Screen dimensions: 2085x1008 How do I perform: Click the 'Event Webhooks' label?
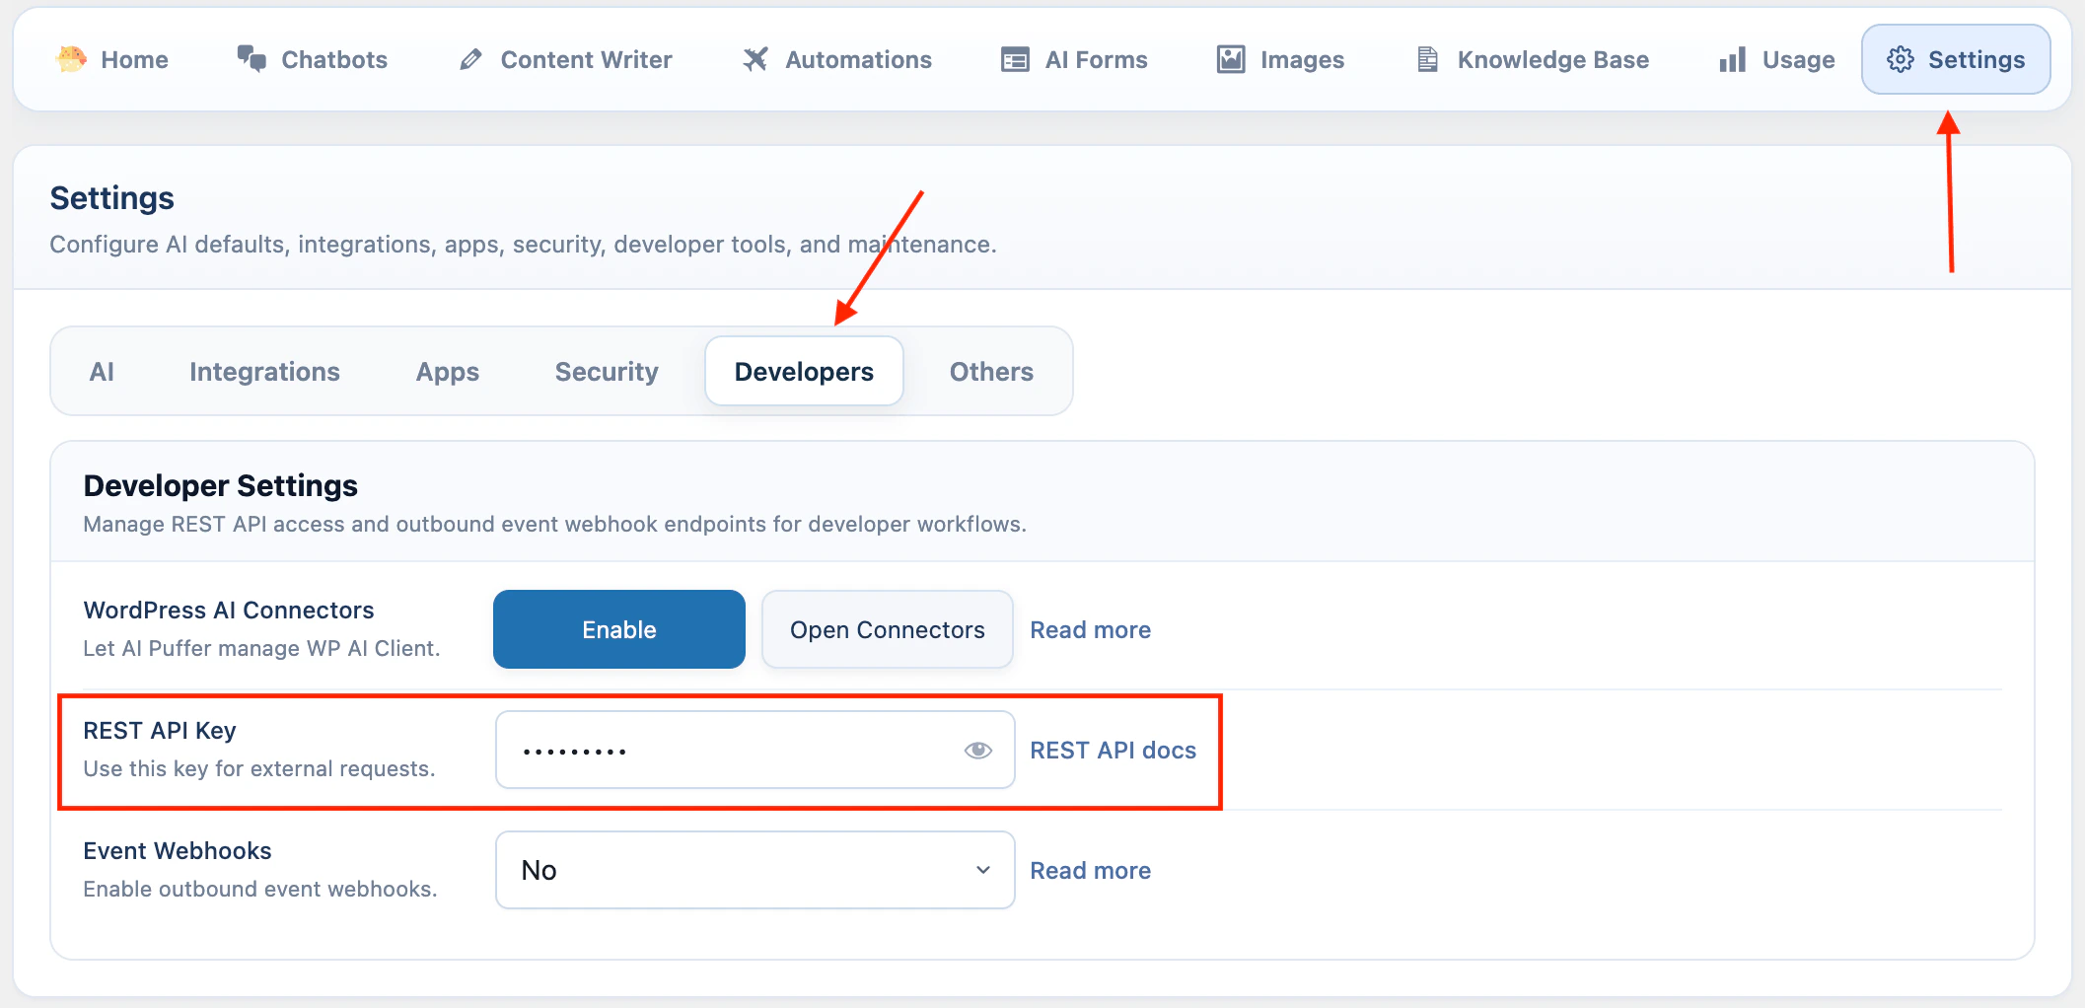(178, 851)
